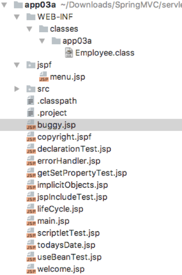
Task: Select the nested app03a package name
Action: click(x=77, y=41)
